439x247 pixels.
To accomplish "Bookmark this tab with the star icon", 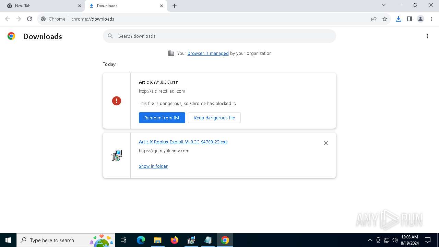I will coord(385,19).
